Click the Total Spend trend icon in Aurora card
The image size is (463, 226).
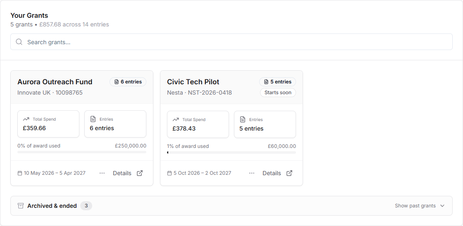[x=26, y=119]
